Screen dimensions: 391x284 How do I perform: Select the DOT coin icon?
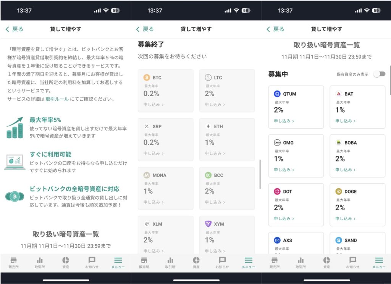coord(277,192)
